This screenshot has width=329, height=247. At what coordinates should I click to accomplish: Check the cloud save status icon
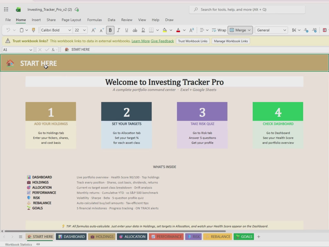pos(77,9)
